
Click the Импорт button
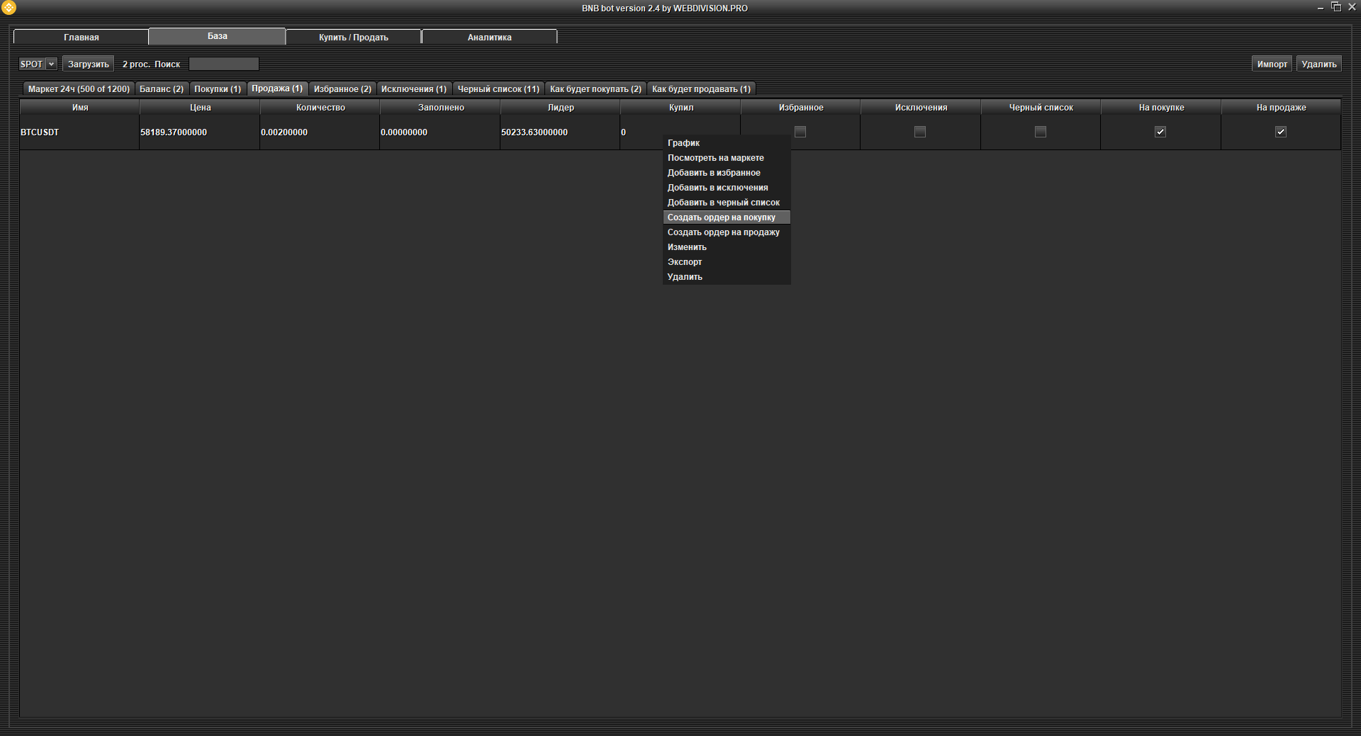pyautogui.click(x=1272, y=64)
